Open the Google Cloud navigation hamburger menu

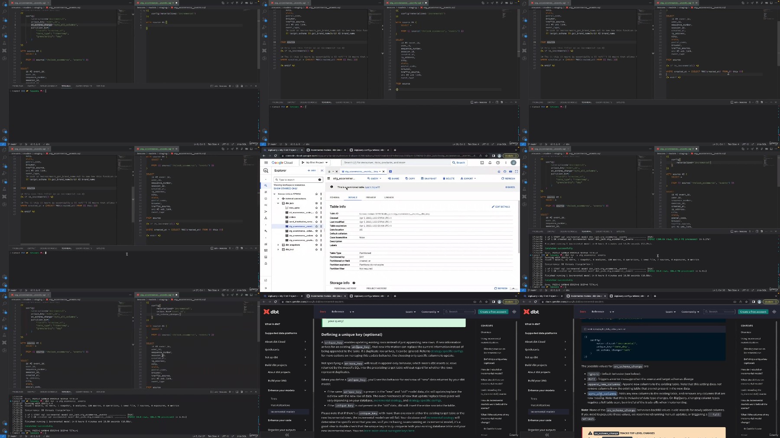[x=266, y=162]
